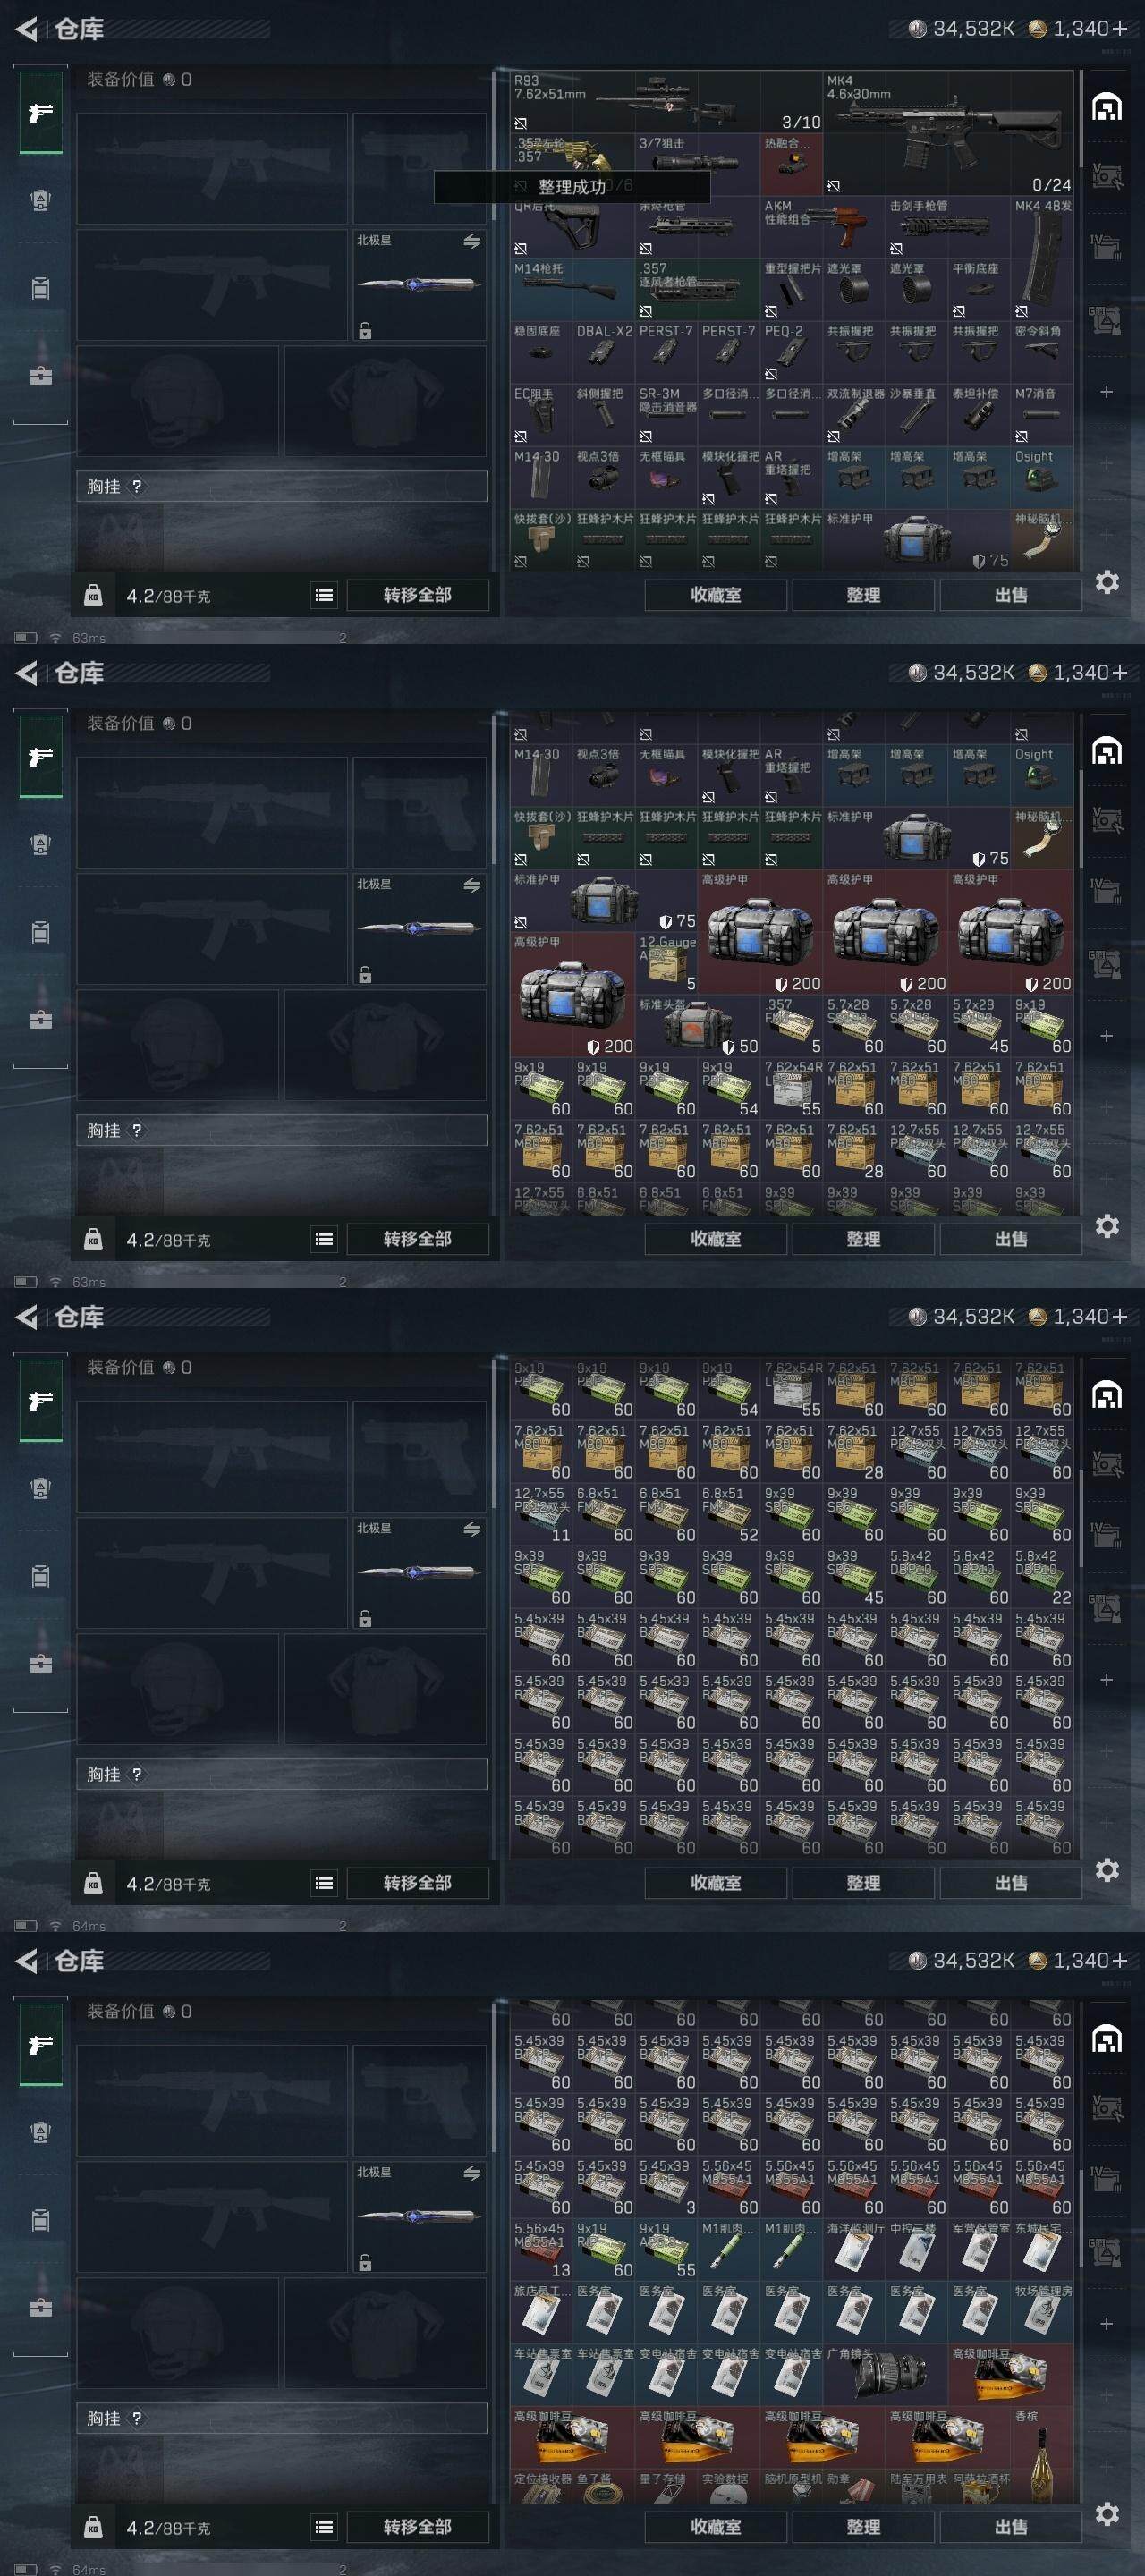Viewport: 1145px width, 2576px height.
Task: Click inventory scrollbar thumb beside MK4 rifle
Action: (1081, 118)
